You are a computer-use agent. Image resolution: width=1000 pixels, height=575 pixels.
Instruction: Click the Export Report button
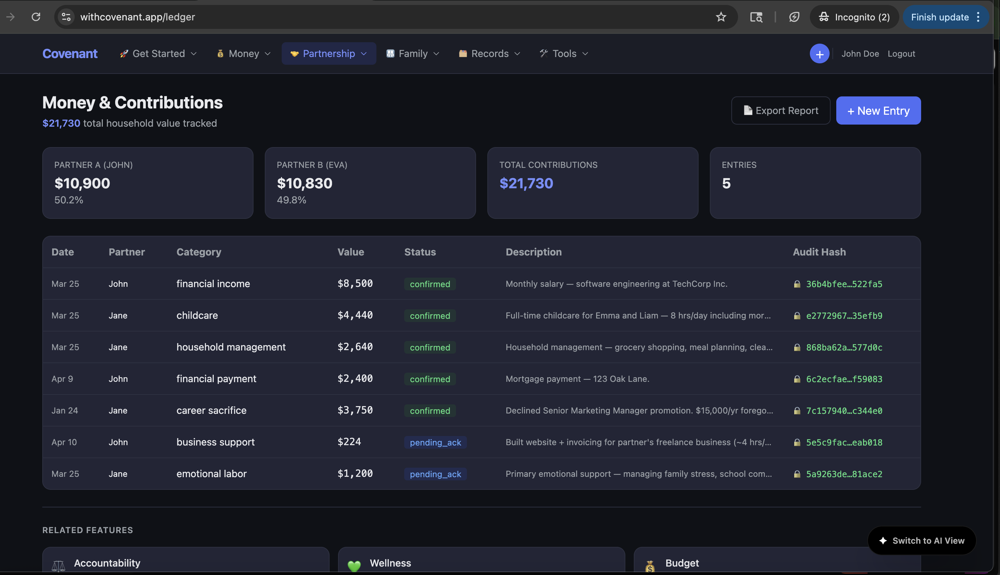tap(780, 110)
